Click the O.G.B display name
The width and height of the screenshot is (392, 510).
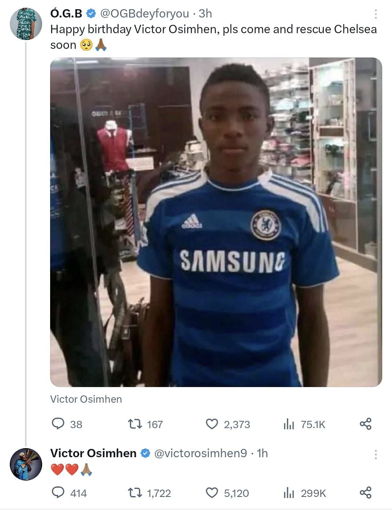coord(66,13)
